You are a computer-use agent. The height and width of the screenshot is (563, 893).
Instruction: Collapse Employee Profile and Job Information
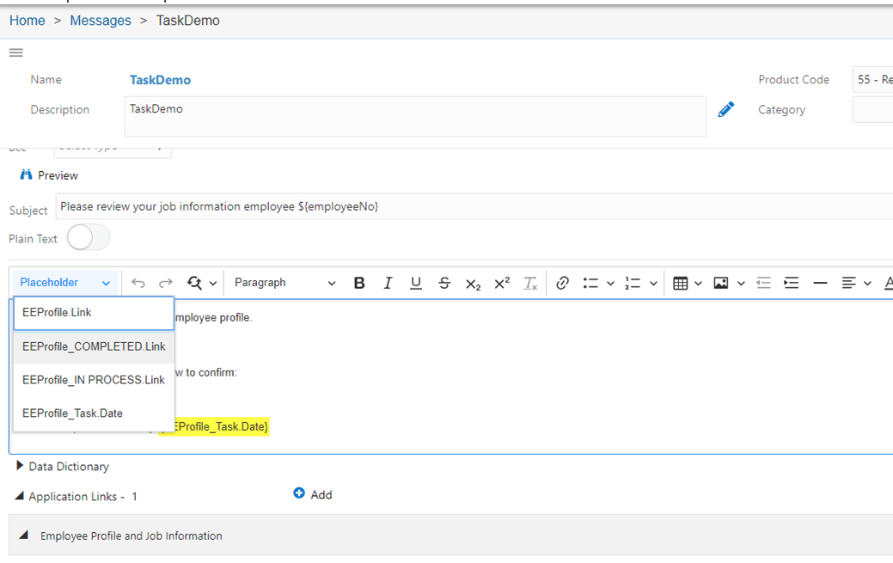click(x=23, y=535)
